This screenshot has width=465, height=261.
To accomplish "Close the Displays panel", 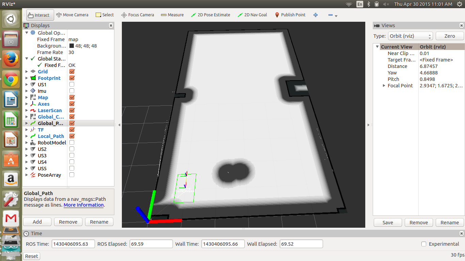I will click(111, 25).
